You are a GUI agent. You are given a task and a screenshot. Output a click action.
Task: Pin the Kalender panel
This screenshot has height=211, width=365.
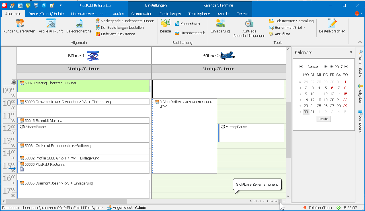[x=351, y=52]
